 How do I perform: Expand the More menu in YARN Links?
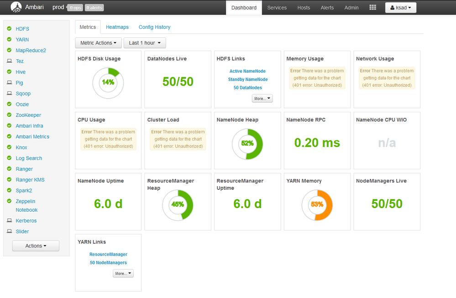(x=123, y=273)
